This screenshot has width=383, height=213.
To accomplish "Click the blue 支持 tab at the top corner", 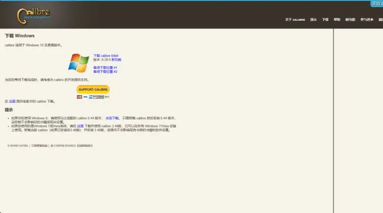I will tap(377, 3).
